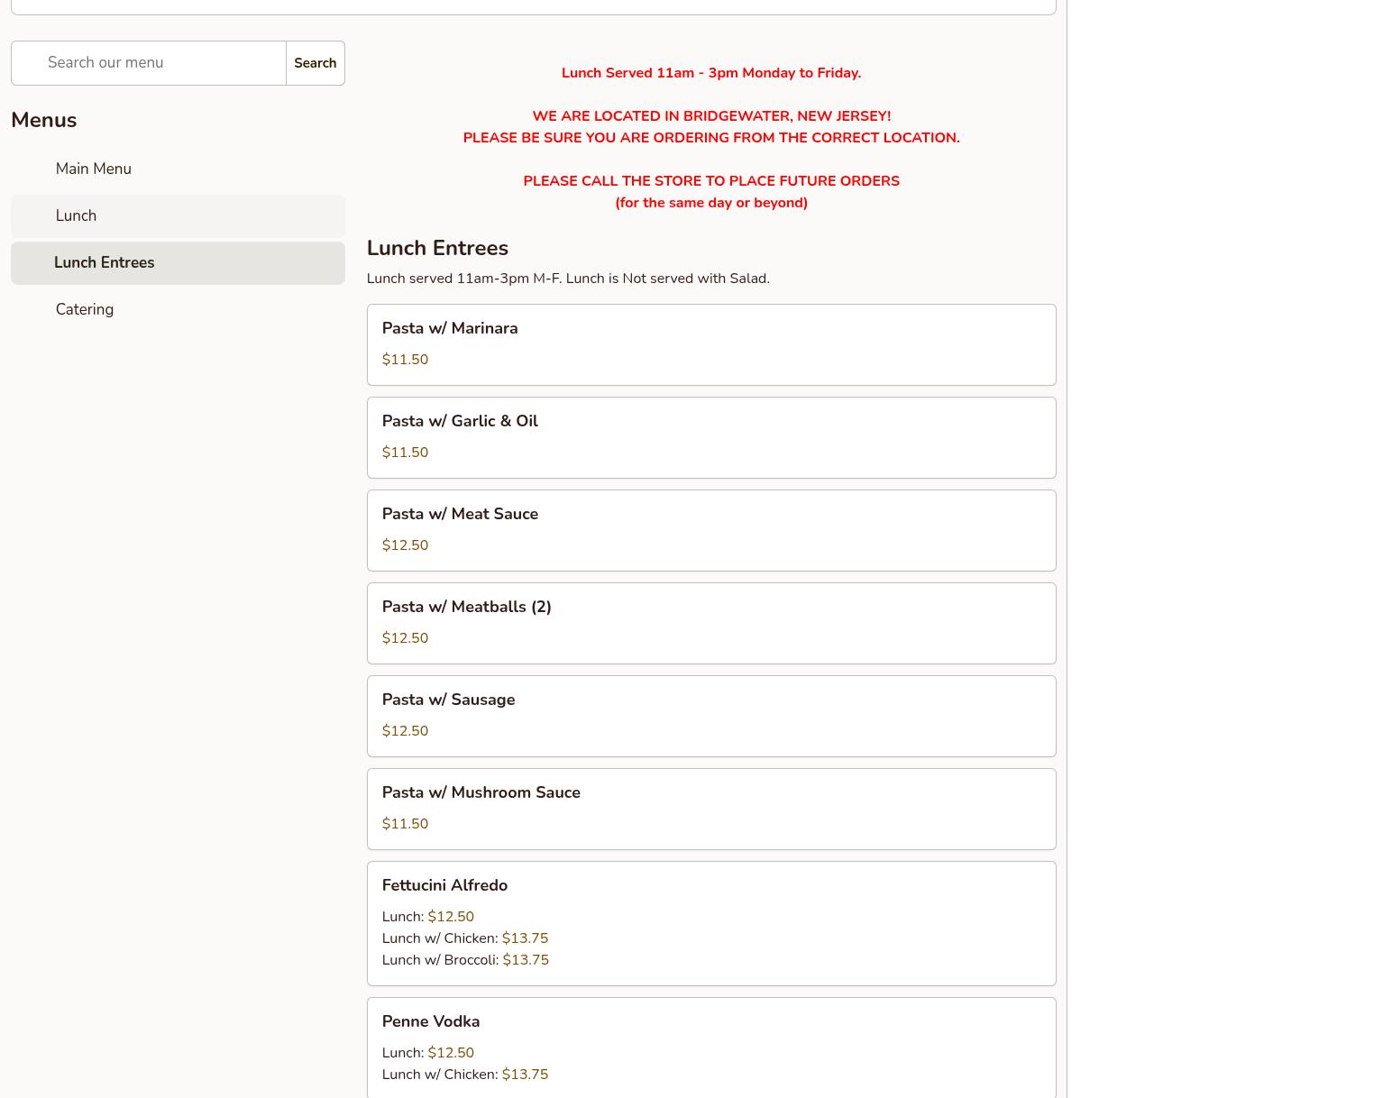This screenshot has height=1098, width=1392.
Task: Pick the Pasta w/ Meatballs (2) item
Action: [711, 623]
